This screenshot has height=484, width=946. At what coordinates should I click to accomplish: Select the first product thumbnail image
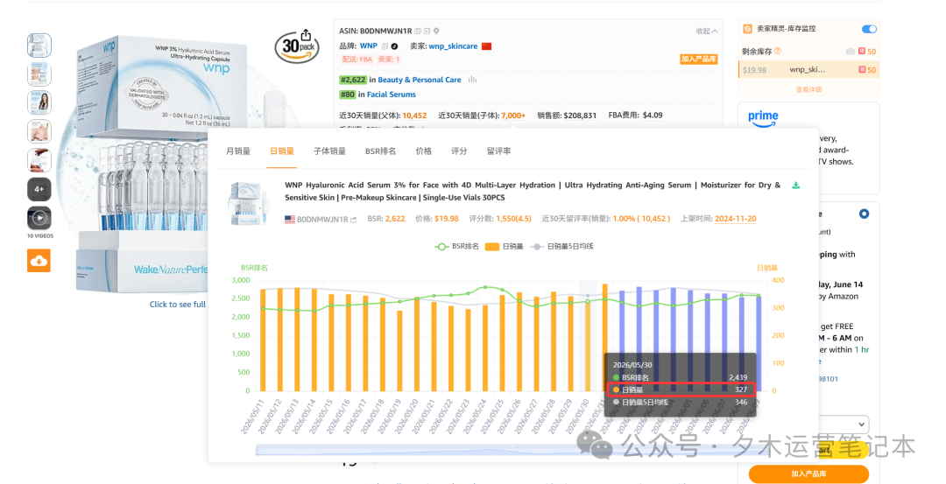tap(39, 46)
